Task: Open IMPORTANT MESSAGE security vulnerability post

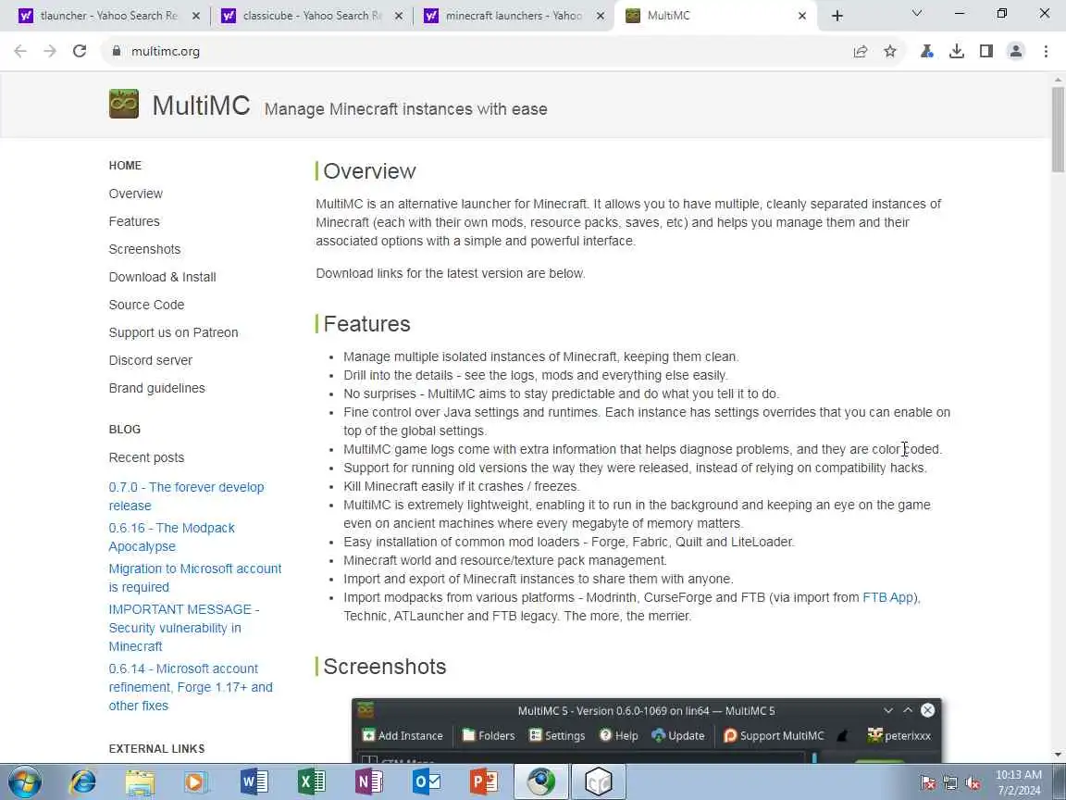Action: click(184, 628)
